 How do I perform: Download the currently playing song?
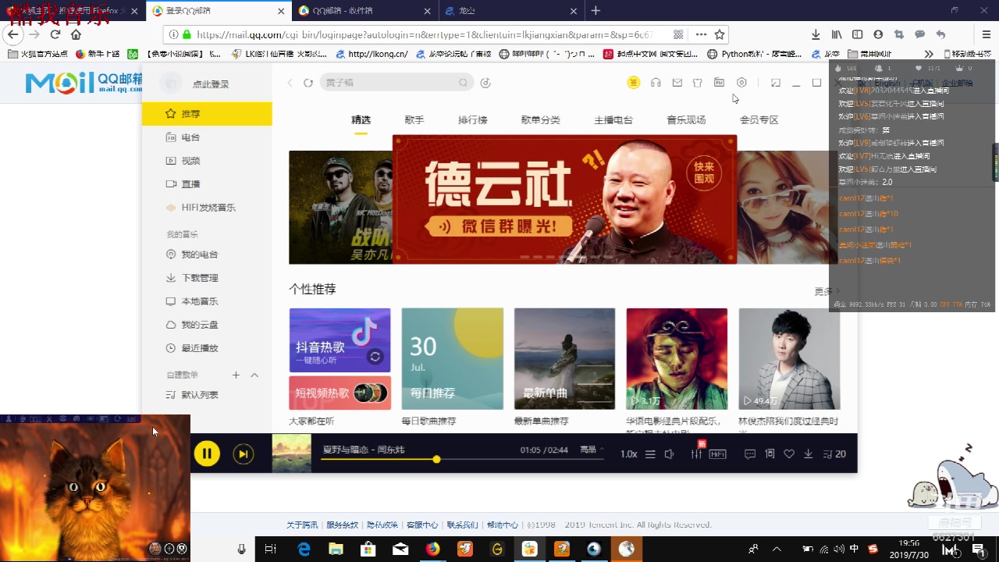tap(809, 454)
